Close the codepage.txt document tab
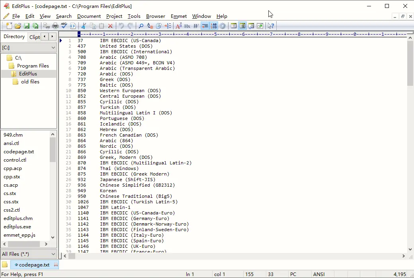Screen dimensions: 414x278 pos(56,264)
